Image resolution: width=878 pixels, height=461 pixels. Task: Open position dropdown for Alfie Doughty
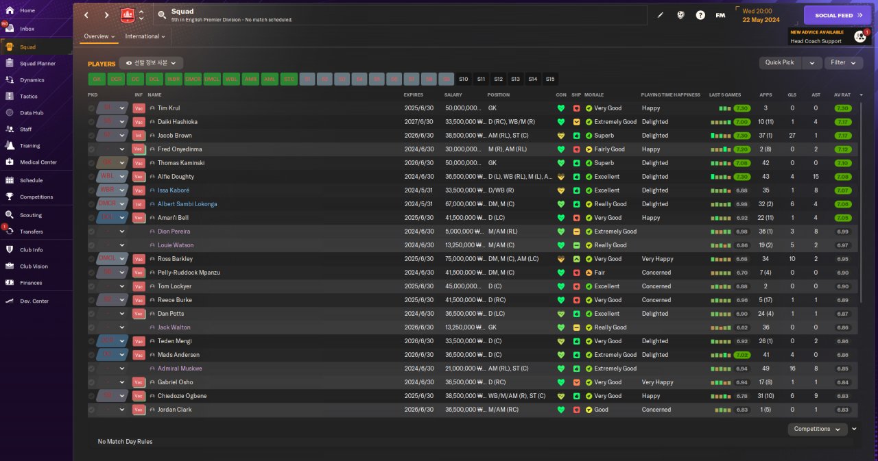tap(122, 177)
